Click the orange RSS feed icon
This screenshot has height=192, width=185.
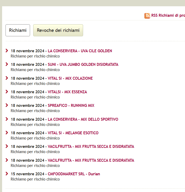coord(147,16)
